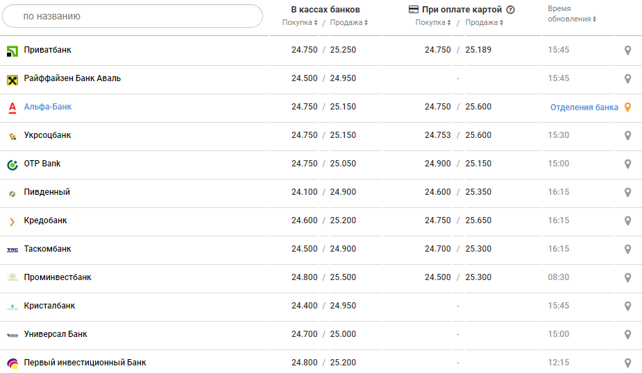642x373 pixels.
Task: Select the Таскомбанк bank name
Action: 47,249
